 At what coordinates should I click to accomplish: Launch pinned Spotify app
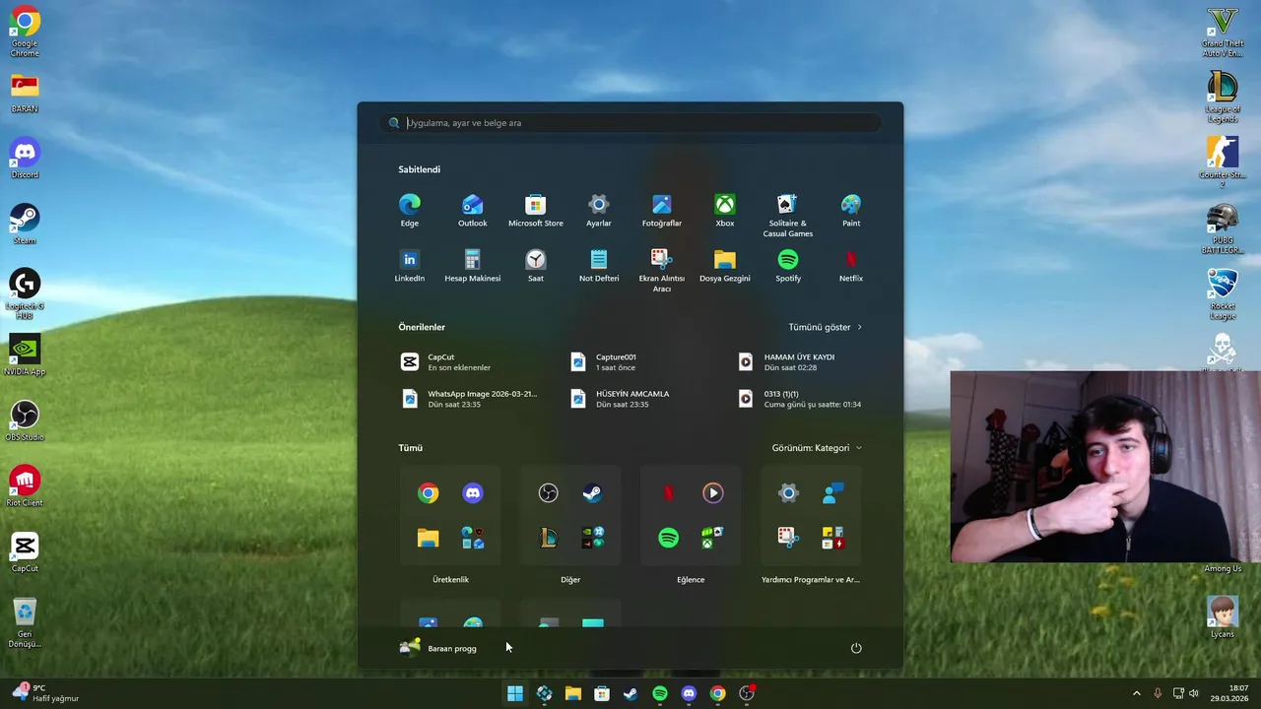[788, 266]
